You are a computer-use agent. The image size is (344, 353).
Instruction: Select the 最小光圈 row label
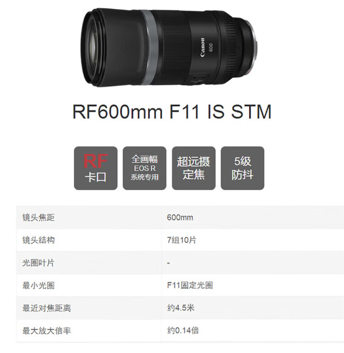(x=38, y=286)
